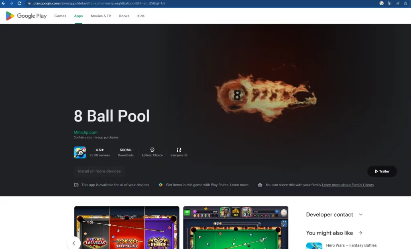Click the Google Play logo
The width and height of the screenshot is (411, 249).
tap(26, 16)
